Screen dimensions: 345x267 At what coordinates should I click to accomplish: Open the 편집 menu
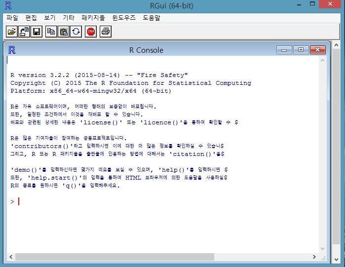click(x=31, y=18)
